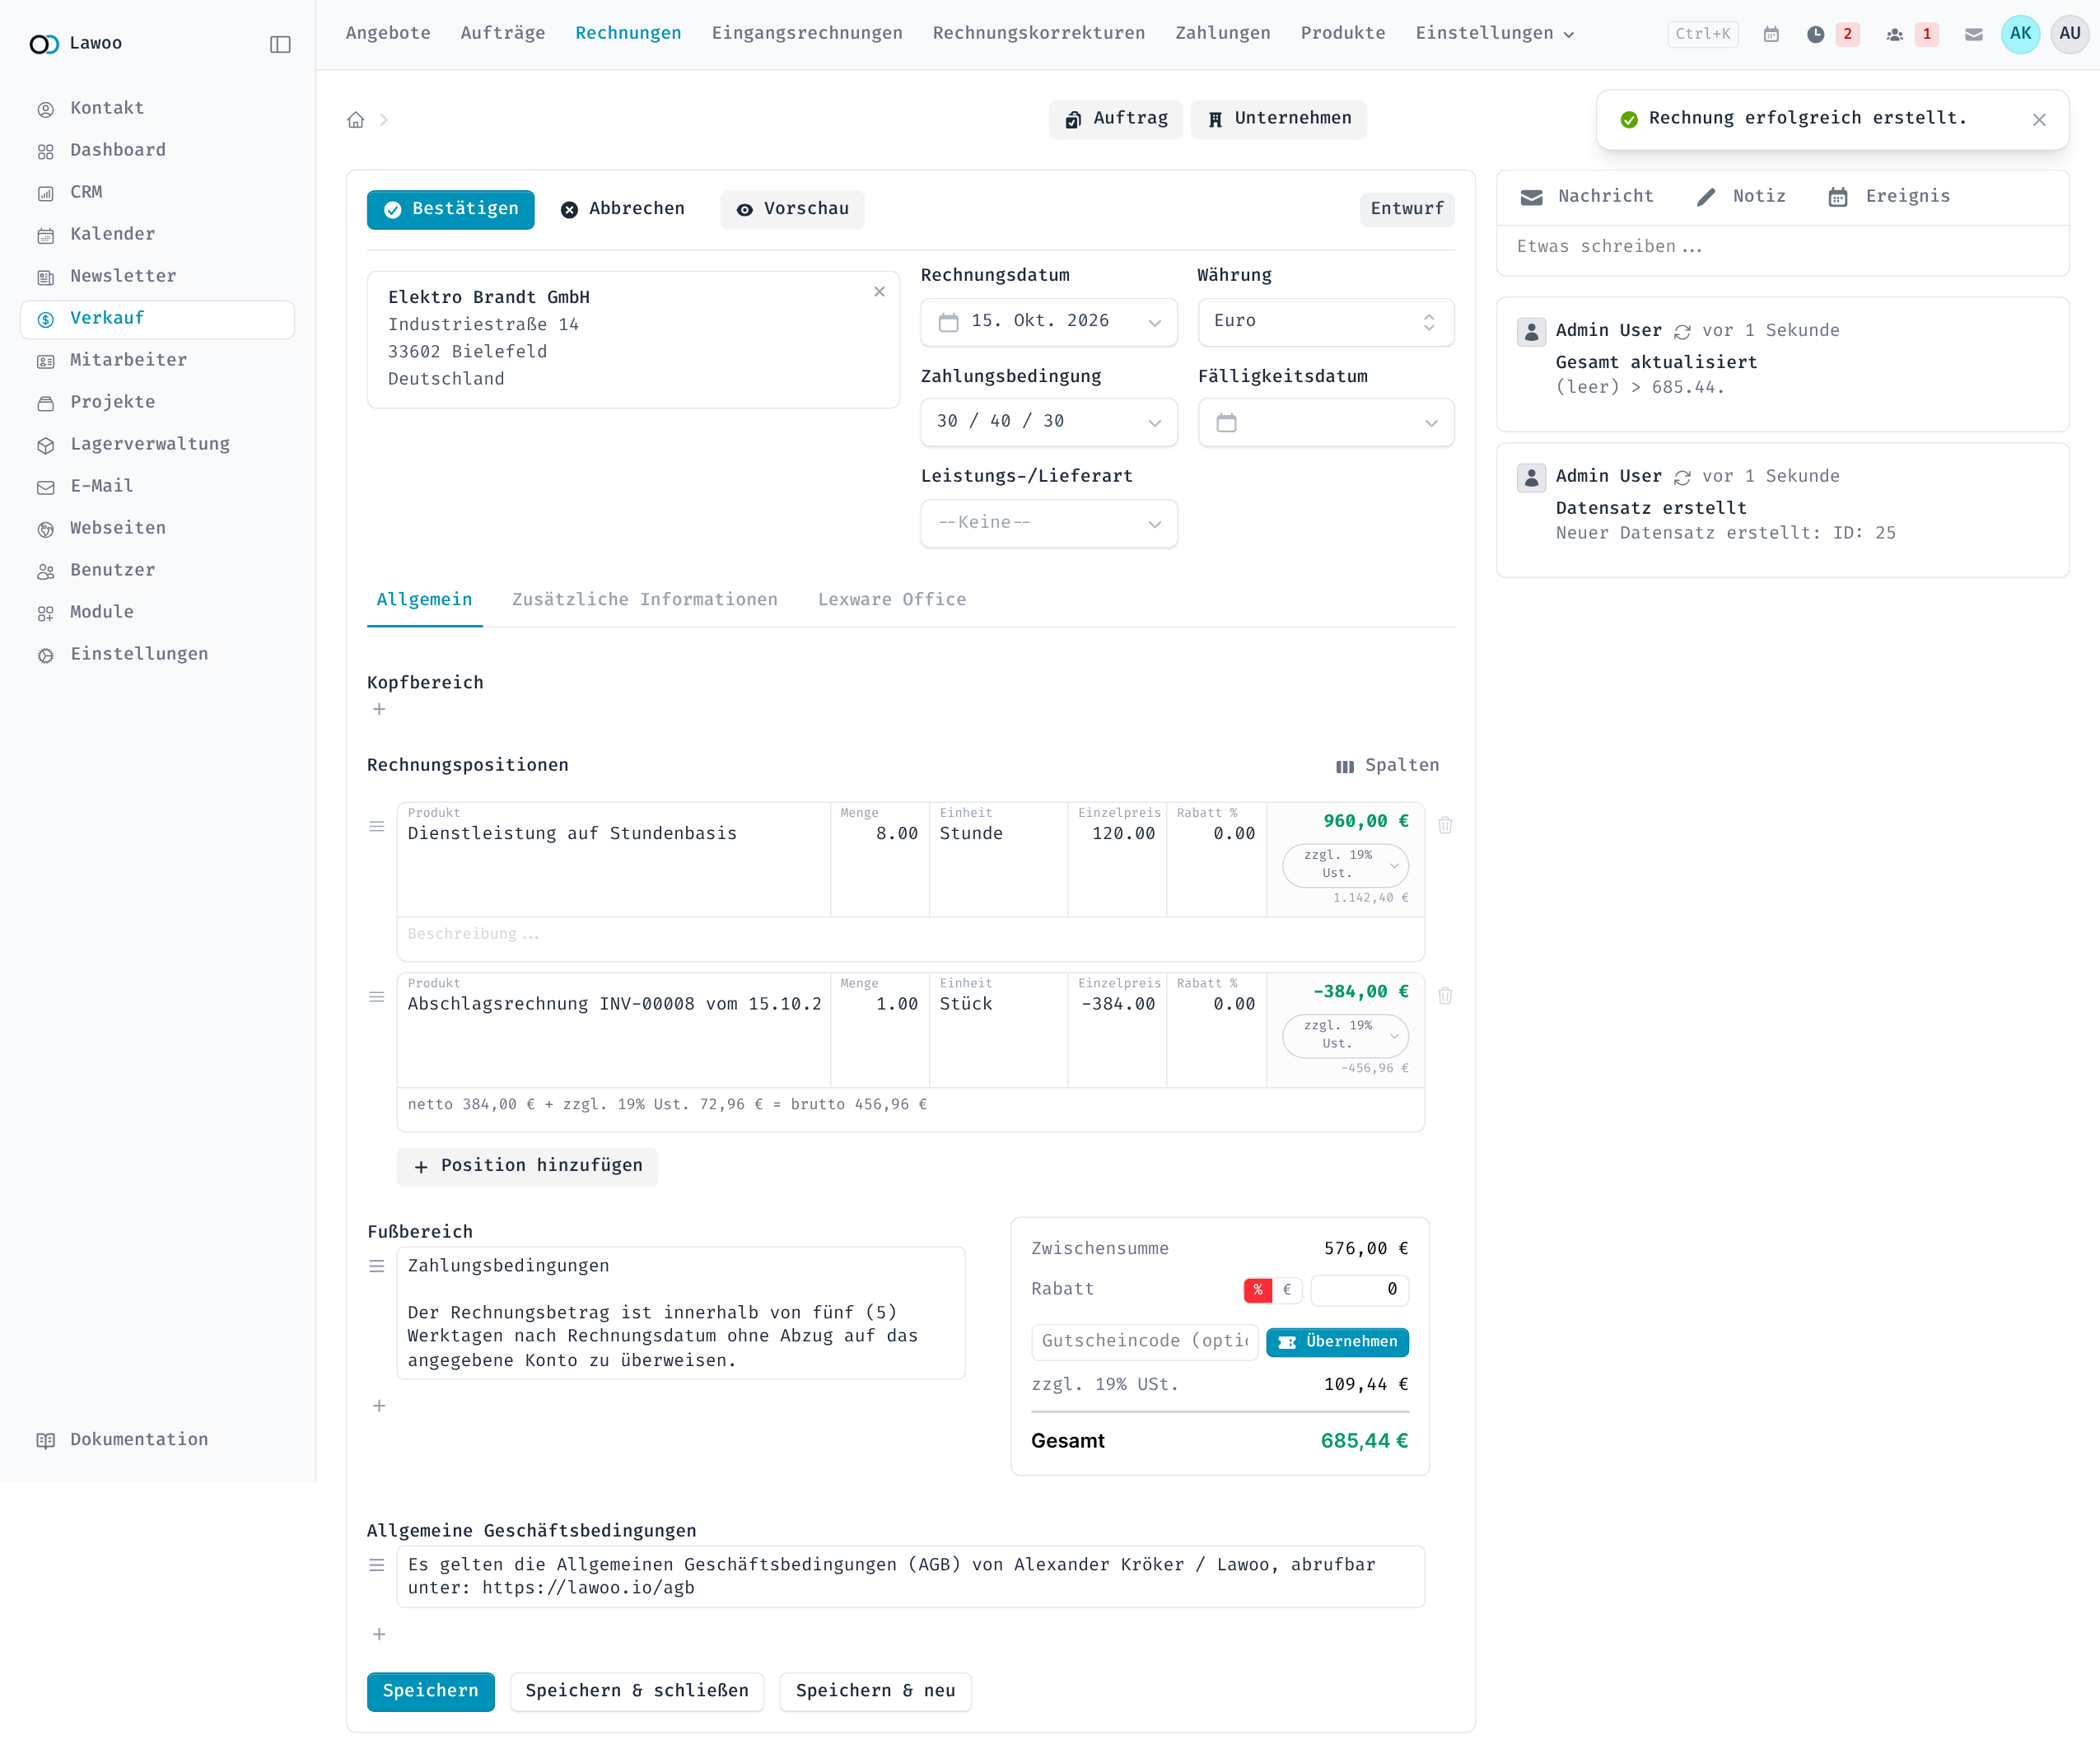This screenshot has height=1763, width=2100.
Task: Add a block under Kopfbereich
Action: point(379,709)
